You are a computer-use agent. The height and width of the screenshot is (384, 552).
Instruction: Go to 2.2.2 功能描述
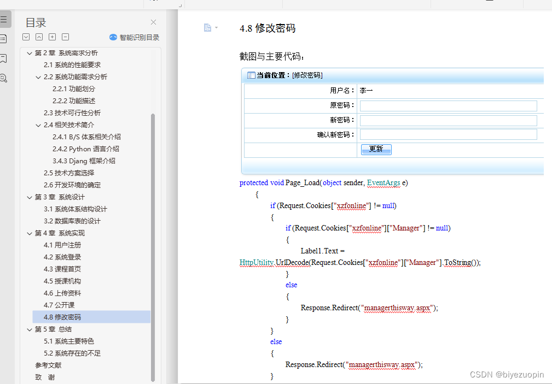pos(74,101)
